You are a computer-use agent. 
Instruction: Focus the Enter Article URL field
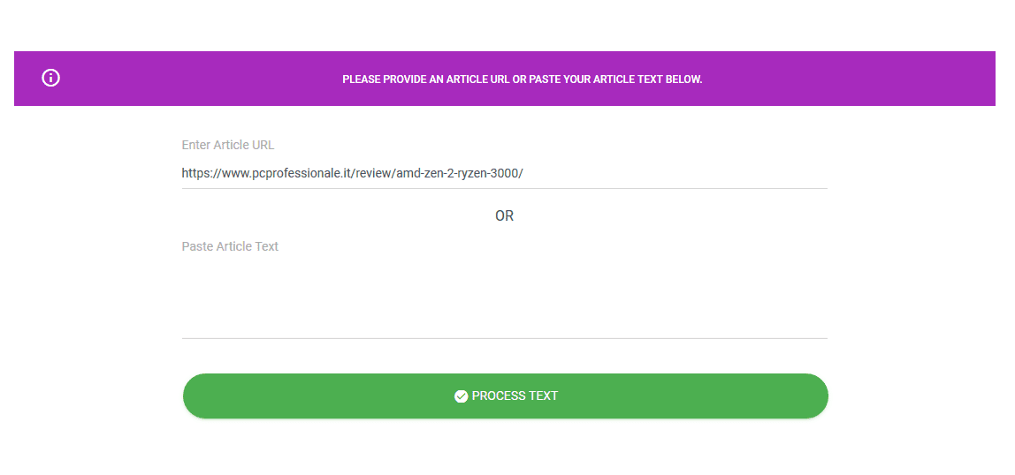(504, 173)
